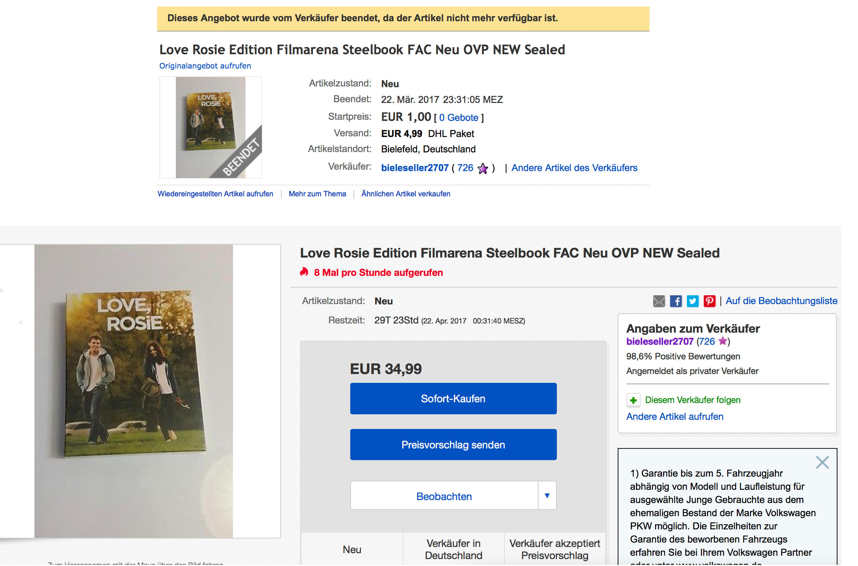858x566 pixels.
Task: Click the purple feedback star in the seller info box
Action: tap(722, 341)
